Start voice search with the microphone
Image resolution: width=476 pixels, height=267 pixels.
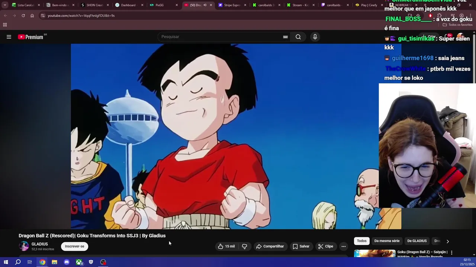(x=315, y=37)
